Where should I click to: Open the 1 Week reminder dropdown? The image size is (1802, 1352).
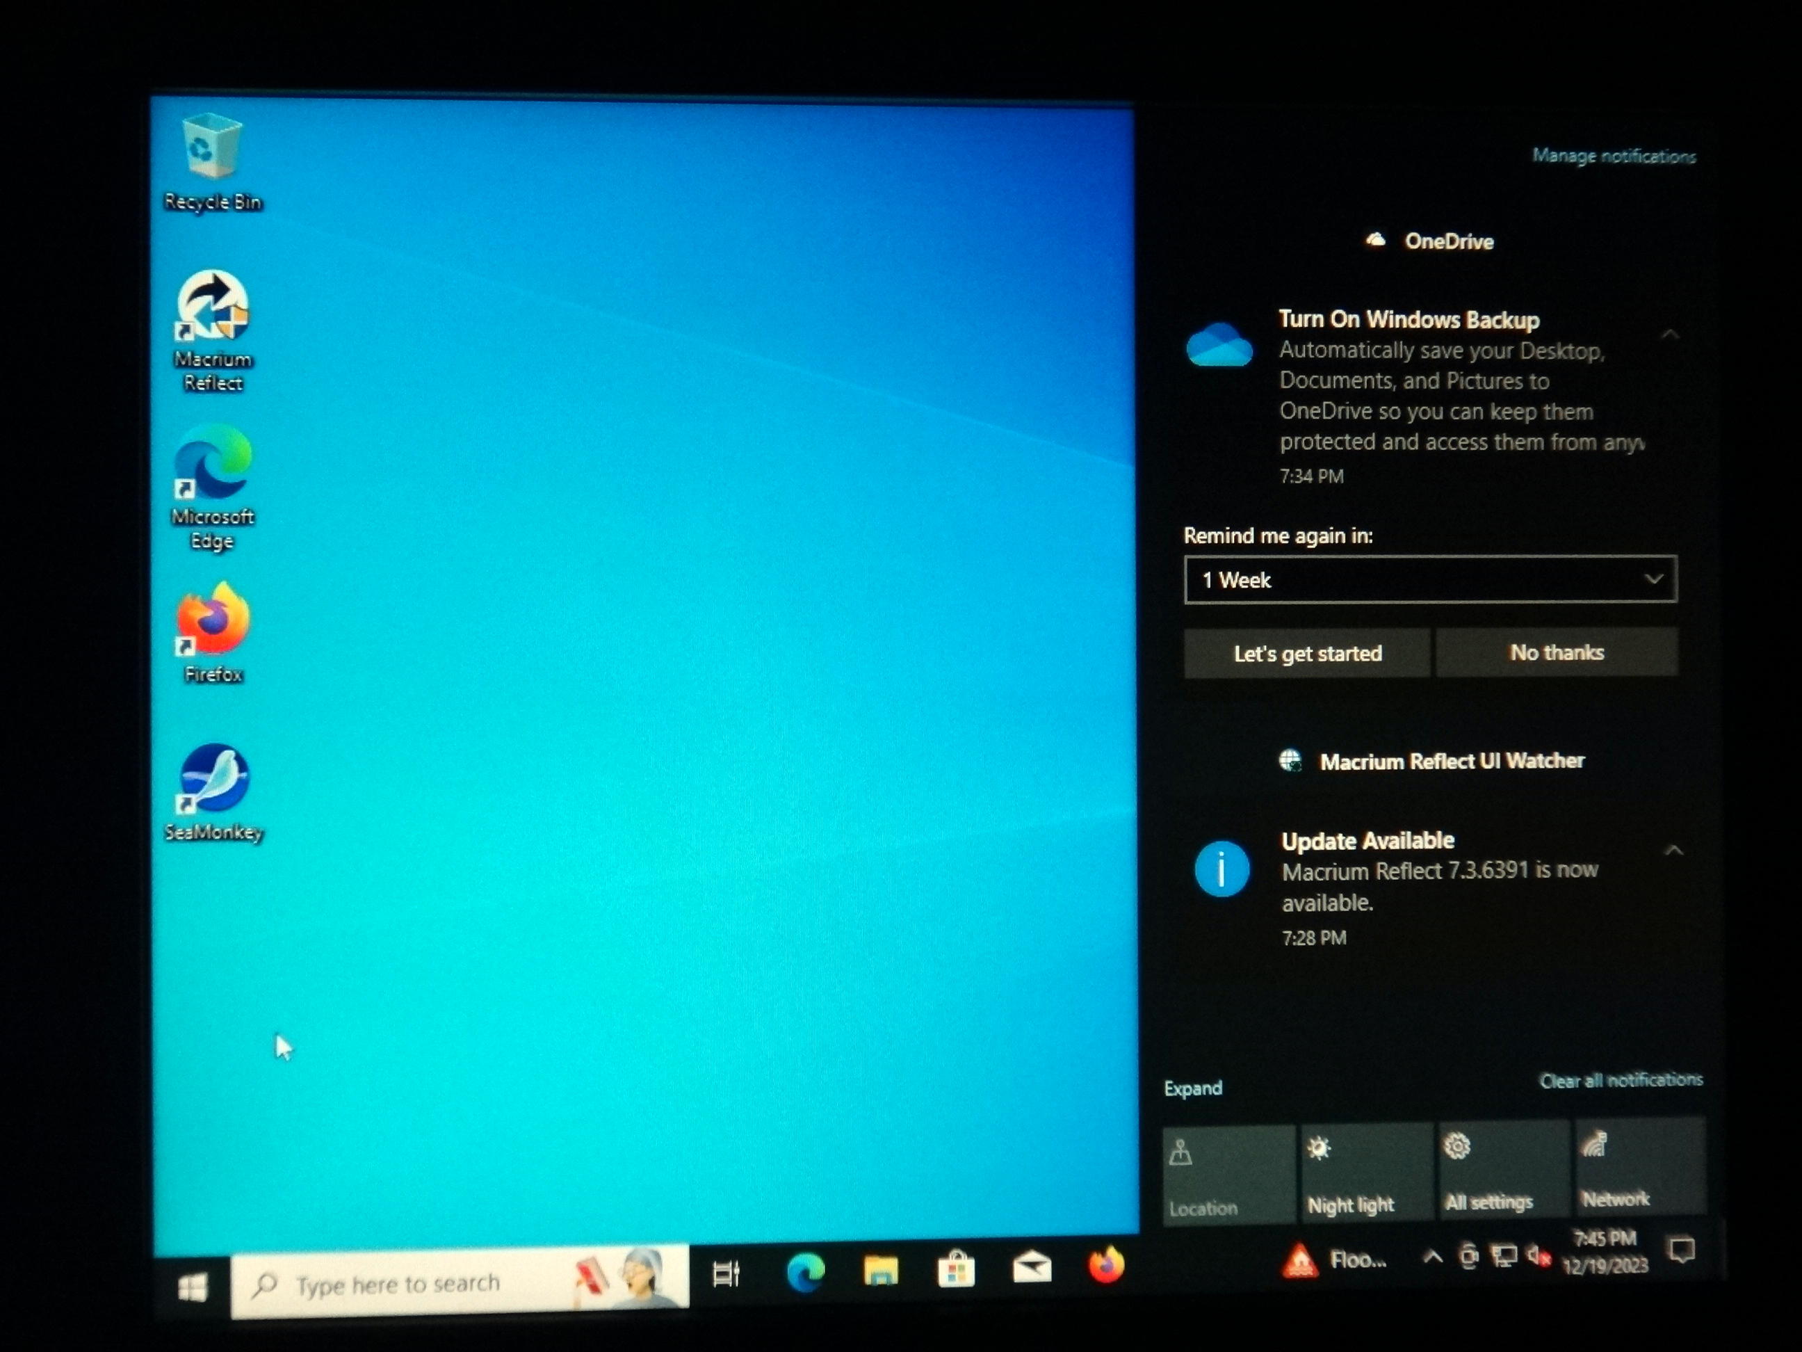(1431, 579)
